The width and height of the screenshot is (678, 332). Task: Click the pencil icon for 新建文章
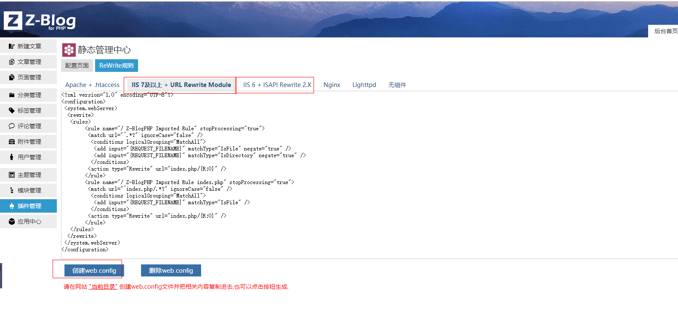(x=12, y=46)
